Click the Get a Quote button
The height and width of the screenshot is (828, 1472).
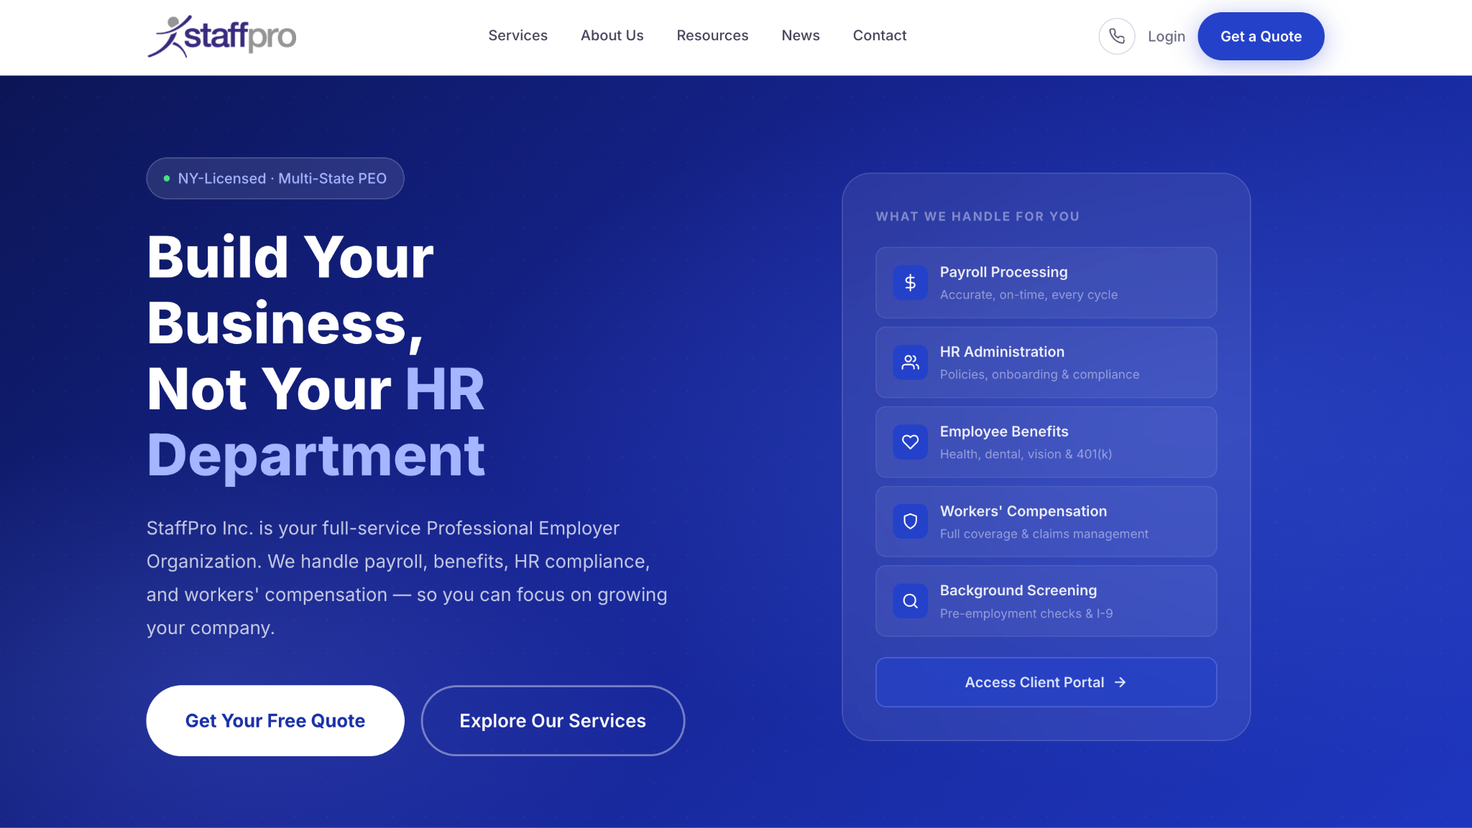1261,36
